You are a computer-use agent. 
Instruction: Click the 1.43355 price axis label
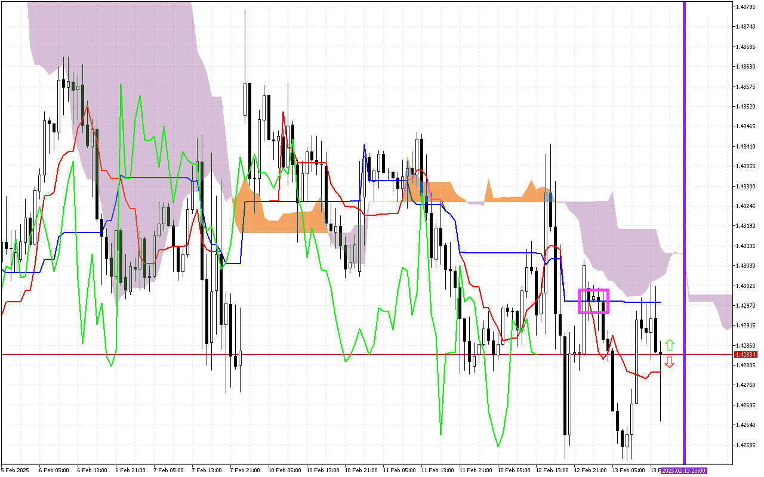click(x=745, y=166)
